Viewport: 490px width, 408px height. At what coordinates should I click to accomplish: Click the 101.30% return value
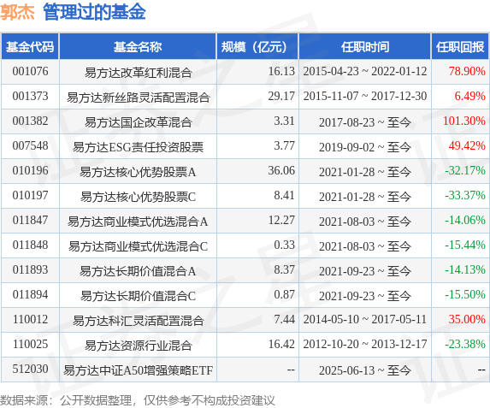(x=464, y=121)
